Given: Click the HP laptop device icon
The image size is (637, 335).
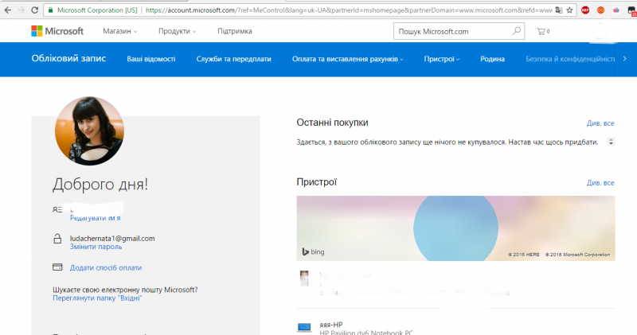Looking at the screenshot, I should tap(304, 327).
